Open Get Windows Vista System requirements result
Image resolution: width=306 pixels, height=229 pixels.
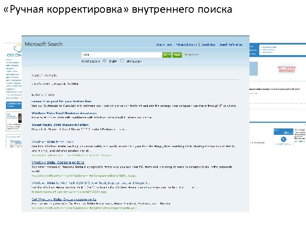[x=64, y=199]
